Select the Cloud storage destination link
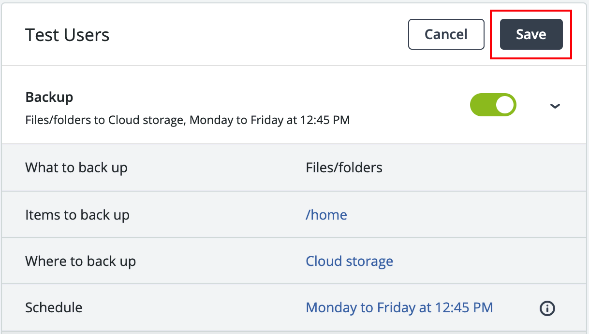This screenshot has width=589, height=334. pos(349,261)
